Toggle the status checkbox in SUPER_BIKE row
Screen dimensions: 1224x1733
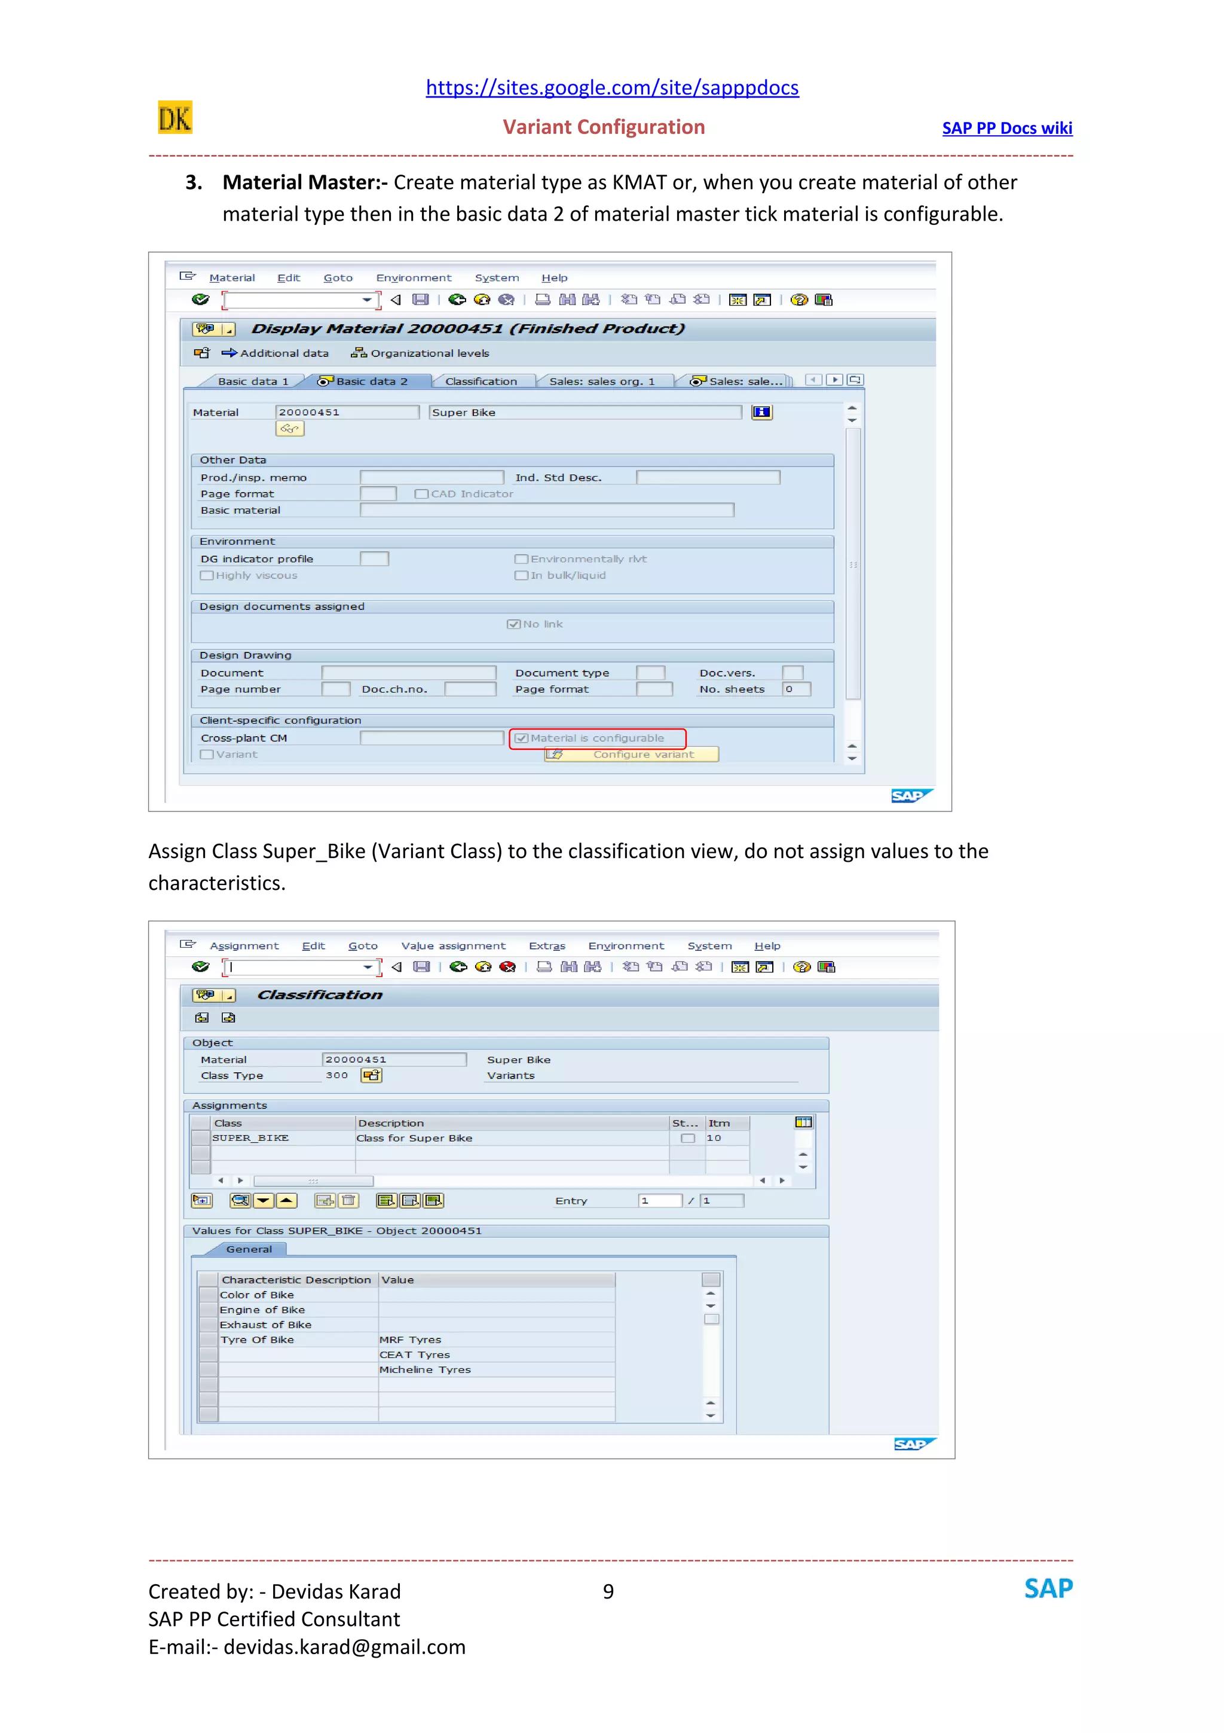pos(688,1138)
